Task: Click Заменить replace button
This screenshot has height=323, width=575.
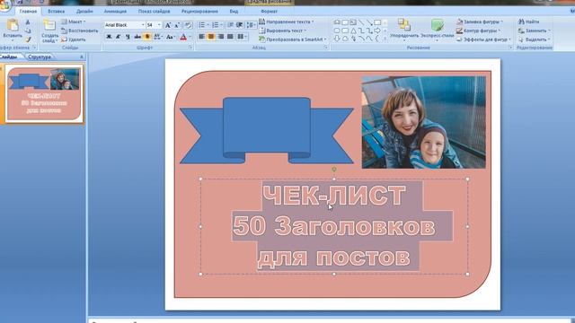Action: click(535, 31)
